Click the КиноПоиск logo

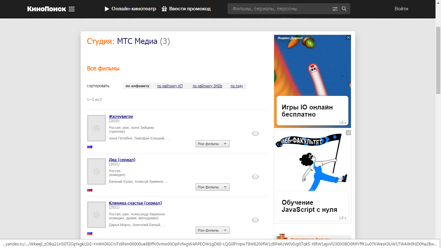[46, 9]
